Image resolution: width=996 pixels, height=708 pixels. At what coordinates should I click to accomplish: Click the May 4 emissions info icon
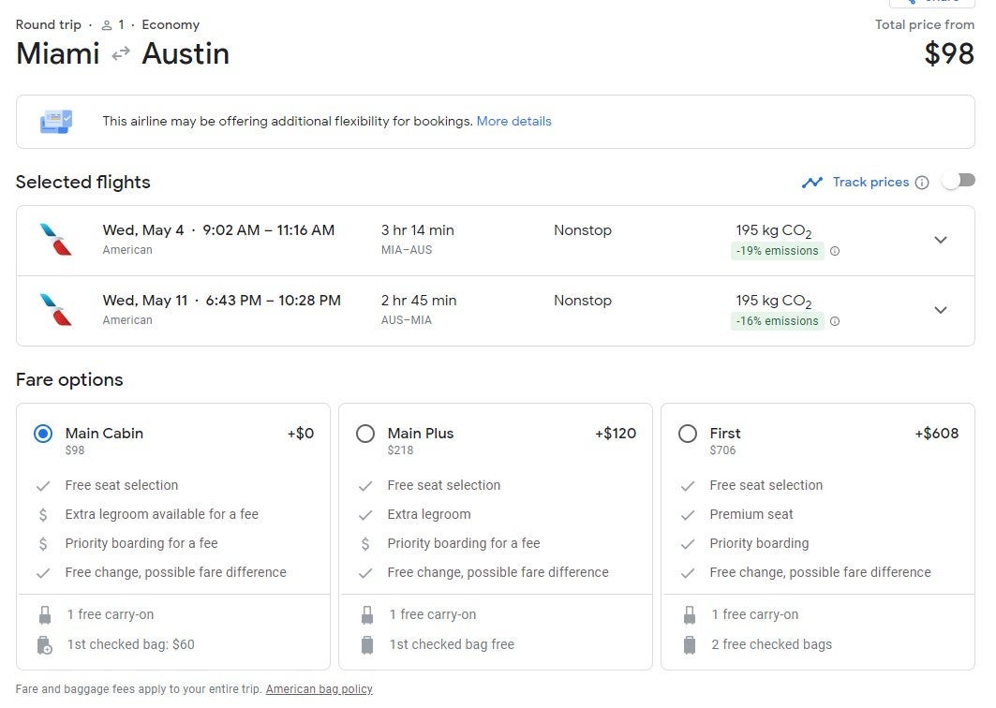point(835,251)
